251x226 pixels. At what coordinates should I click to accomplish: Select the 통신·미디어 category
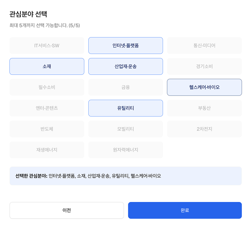(204, 46)
